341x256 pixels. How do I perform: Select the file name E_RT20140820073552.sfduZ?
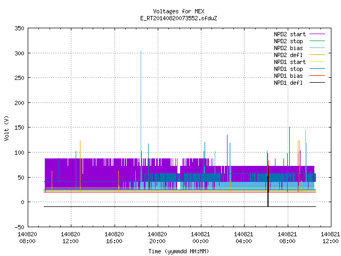pyautogui.click(x=178, y=18)
